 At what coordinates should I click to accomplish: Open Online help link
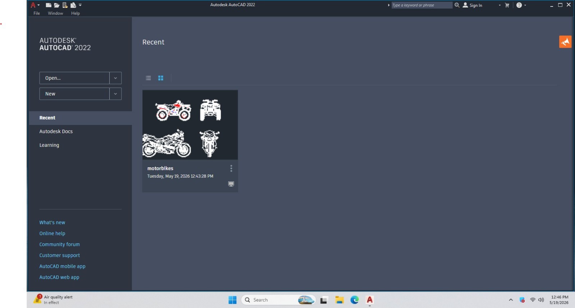52,233
